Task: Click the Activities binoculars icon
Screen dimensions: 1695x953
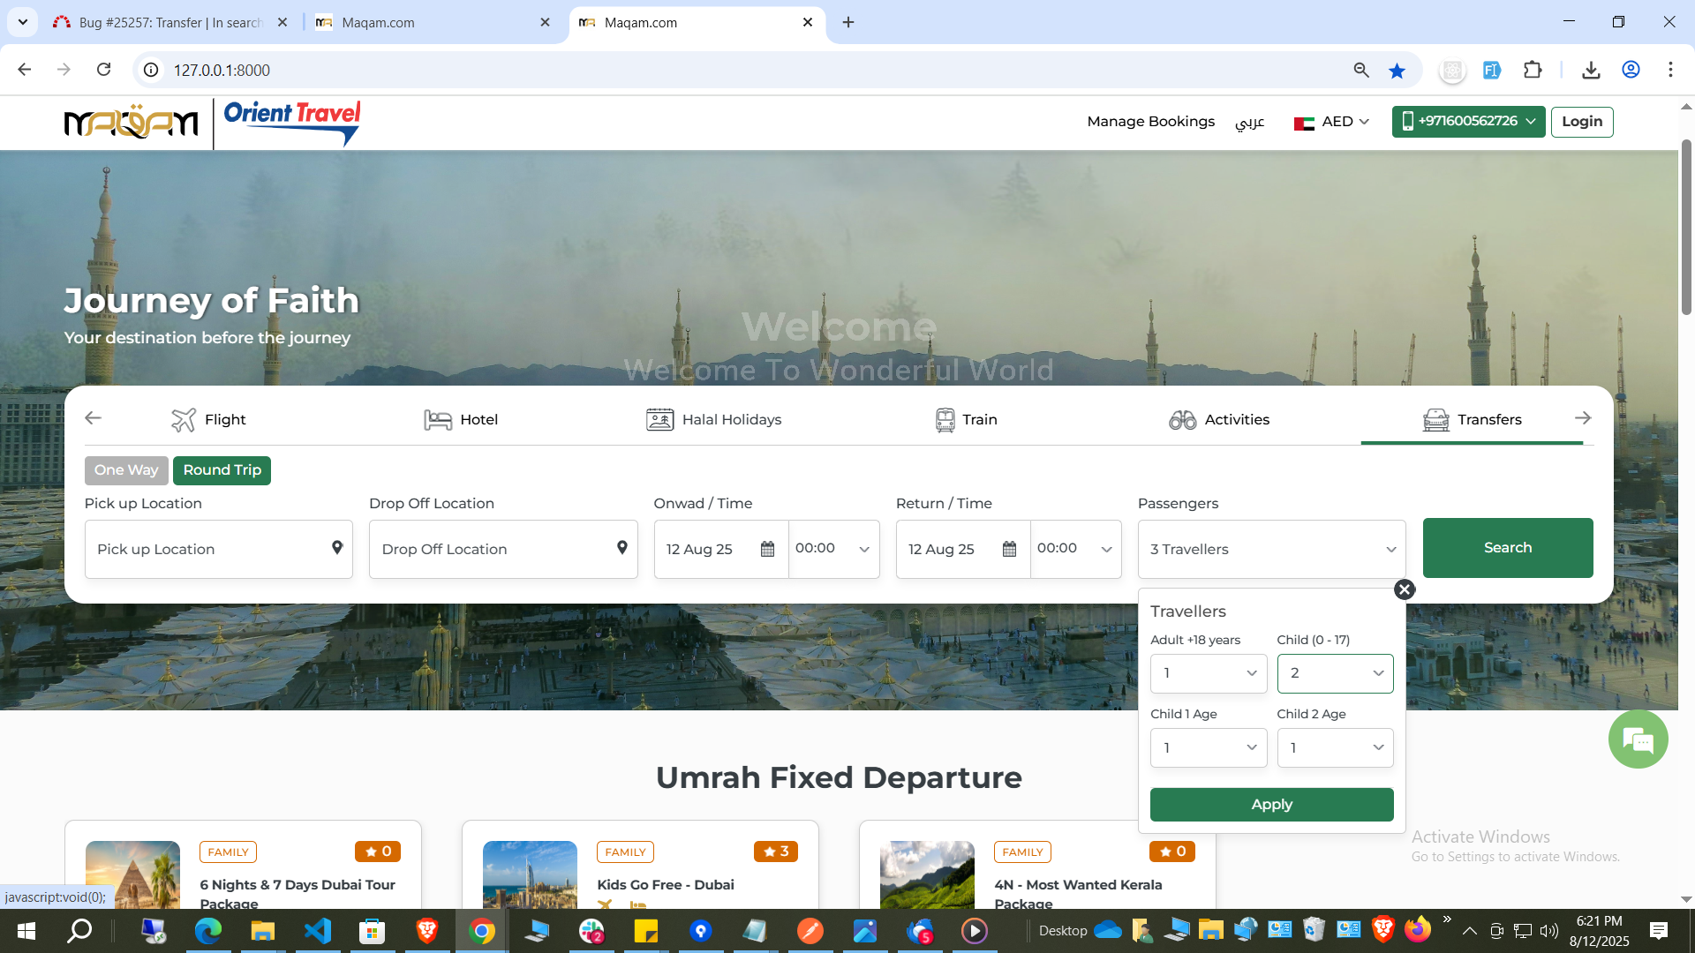Action: point(1182,420)
